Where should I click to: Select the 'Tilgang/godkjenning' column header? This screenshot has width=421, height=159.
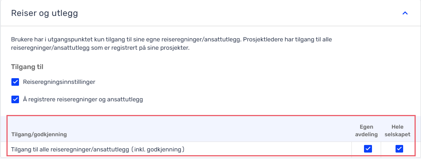(x=39, y=134)
